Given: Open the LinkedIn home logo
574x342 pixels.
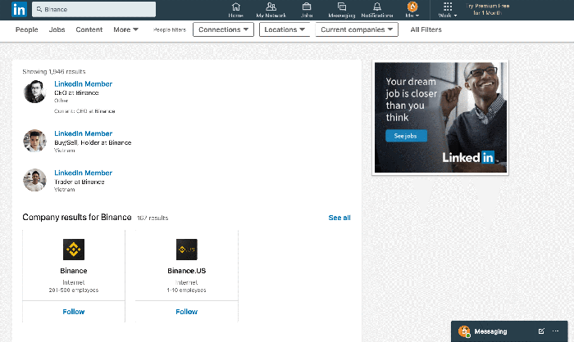Looking at the screenshot, I should click(x=19, y=10).
